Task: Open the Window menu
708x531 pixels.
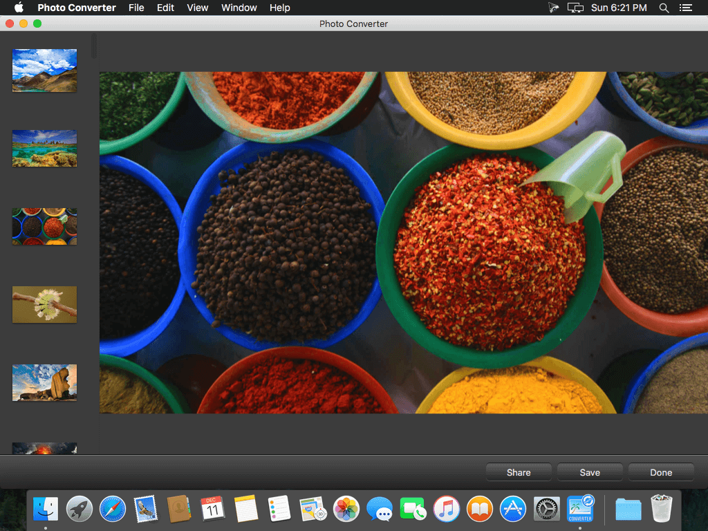Action: coord(239,8)
